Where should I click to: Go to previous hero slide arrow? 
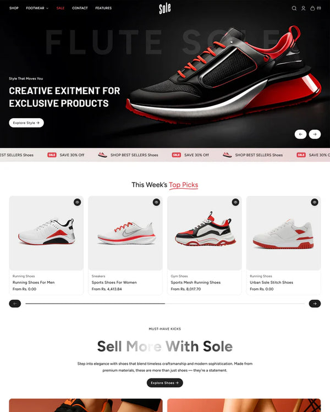pyautogui.click(x=300, y=134)
